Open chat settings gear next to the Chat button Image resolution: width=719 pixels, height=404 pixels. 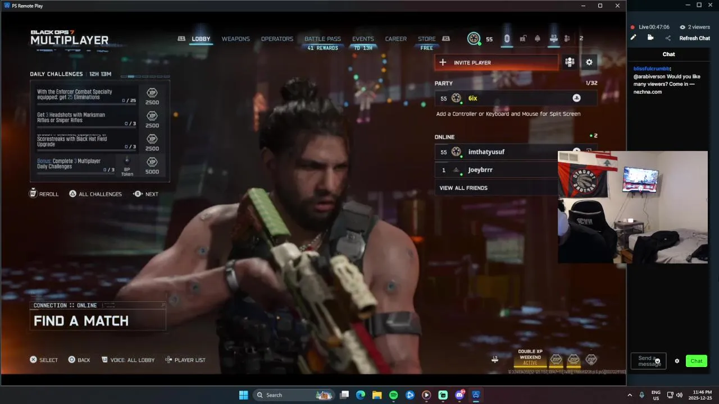point(677,361)
